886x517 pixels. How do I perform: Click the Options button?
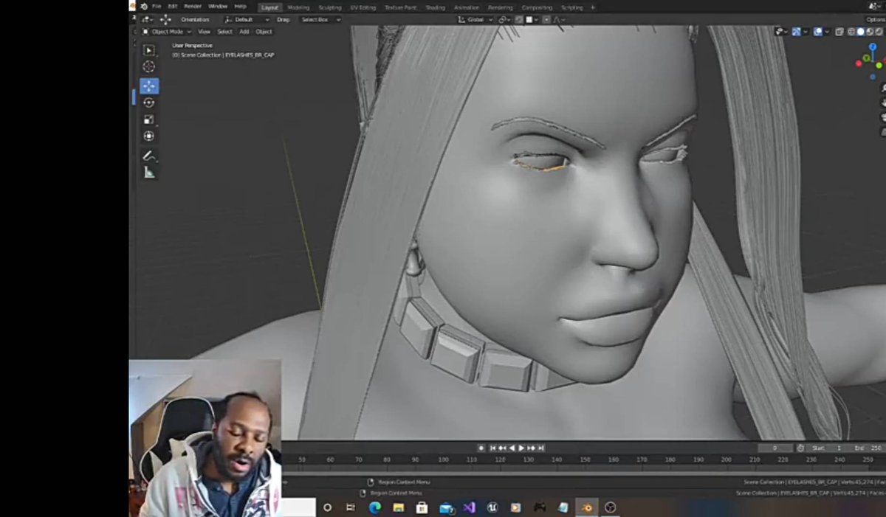point(876,19)
